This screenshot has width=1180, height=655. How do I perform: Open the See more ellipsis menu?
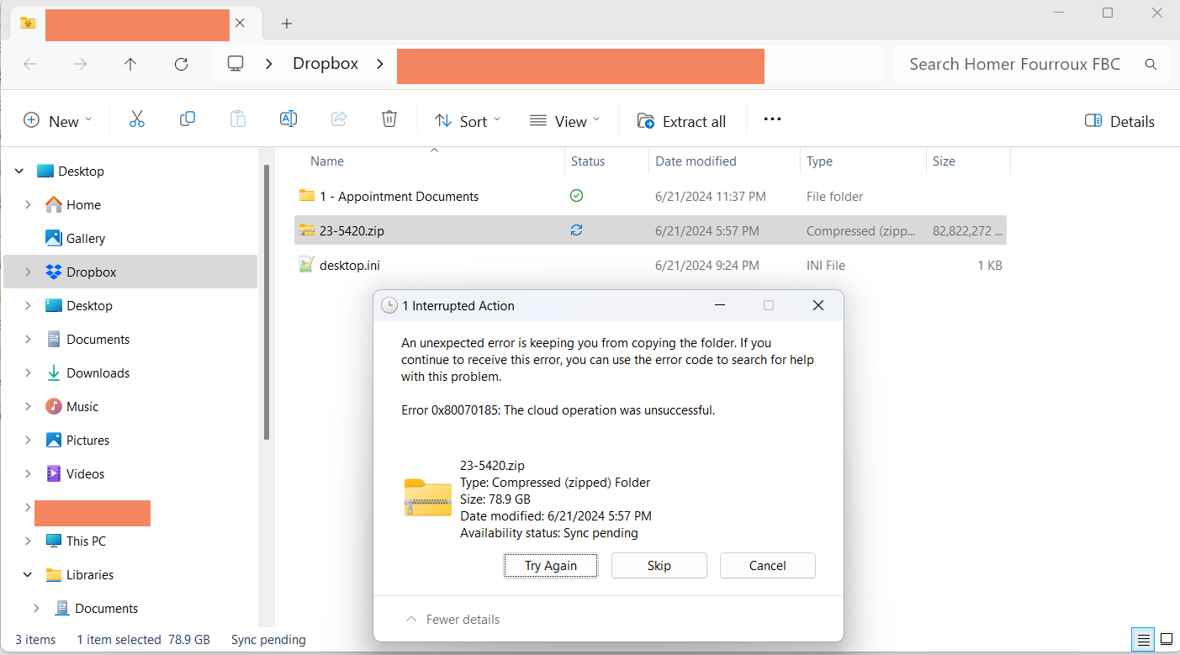(772, 120)
